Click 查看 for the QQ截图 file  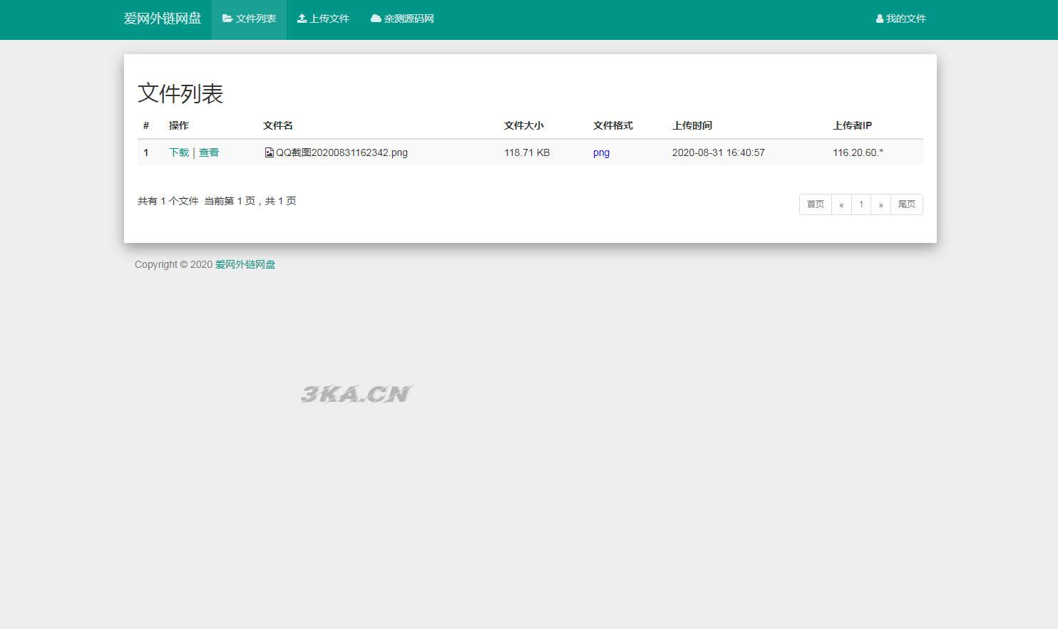click(x=209, y=152)
